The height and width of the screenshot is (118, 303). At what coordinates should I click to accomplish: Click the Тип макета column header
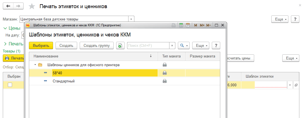172,56
